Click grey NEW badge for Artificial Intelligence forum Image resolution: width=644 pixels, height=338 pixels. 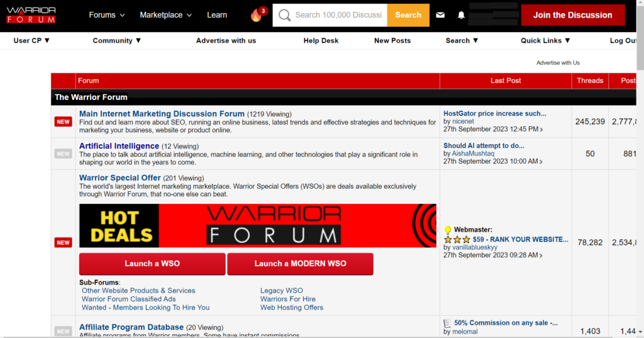(64, 154)
